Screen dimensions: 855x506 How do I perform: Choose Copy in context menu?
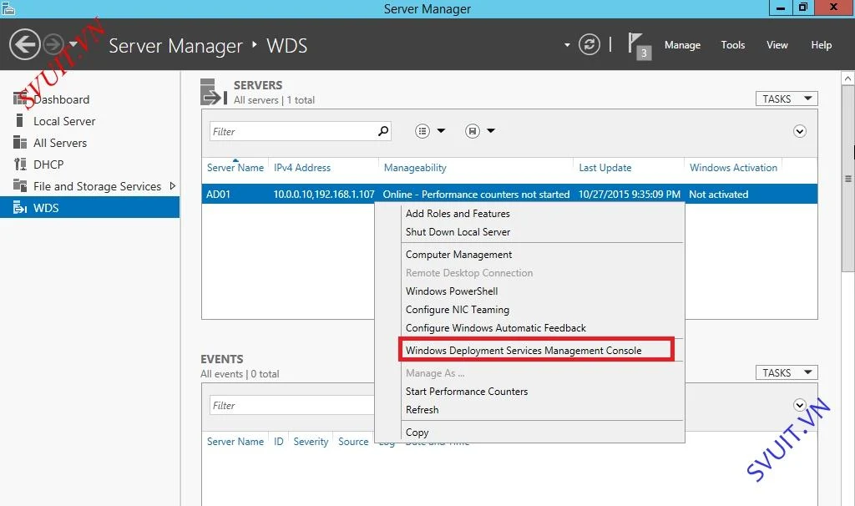(417, 433)
